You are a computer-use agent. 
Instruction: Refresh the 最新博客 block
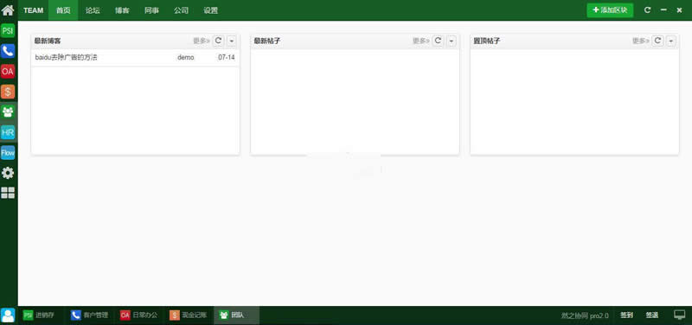coord(218,41)
